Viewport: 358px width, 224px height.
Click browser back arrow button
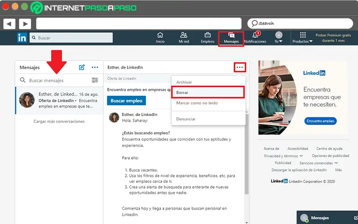point(9,24)
